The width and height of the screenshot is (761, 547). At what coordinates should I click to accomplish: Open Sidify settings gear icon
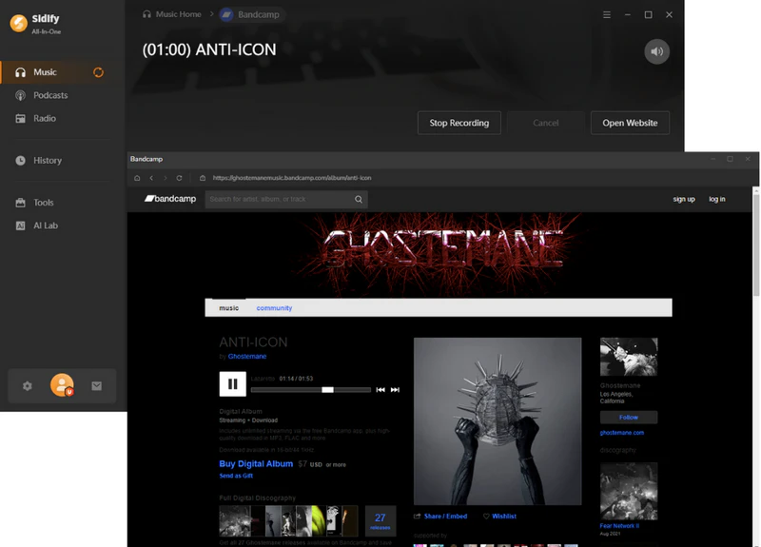(28, 386)
